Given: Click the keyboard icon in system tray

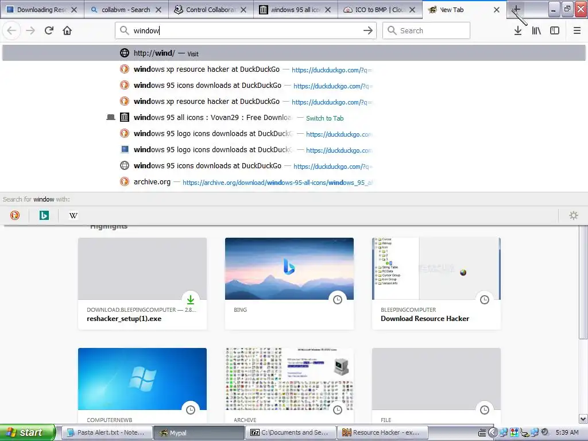Looking at the screenshot, I should [482, 433].
